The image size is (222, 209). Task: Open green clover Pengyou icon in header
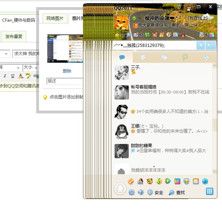pyautogui.click(x=148, y=35)
